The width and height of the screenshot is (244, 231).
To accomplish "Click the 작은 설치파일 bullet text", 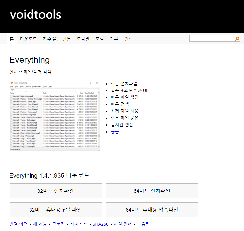I will point(124,84).
